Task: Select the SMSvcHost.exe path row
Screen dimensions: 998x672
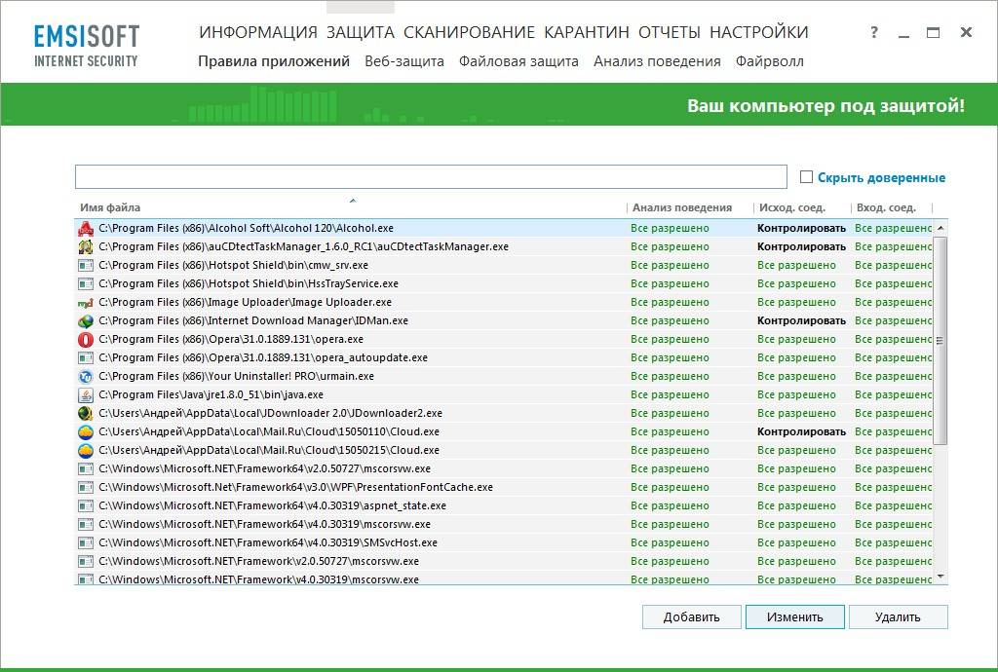Action: [x=268, y=542]
